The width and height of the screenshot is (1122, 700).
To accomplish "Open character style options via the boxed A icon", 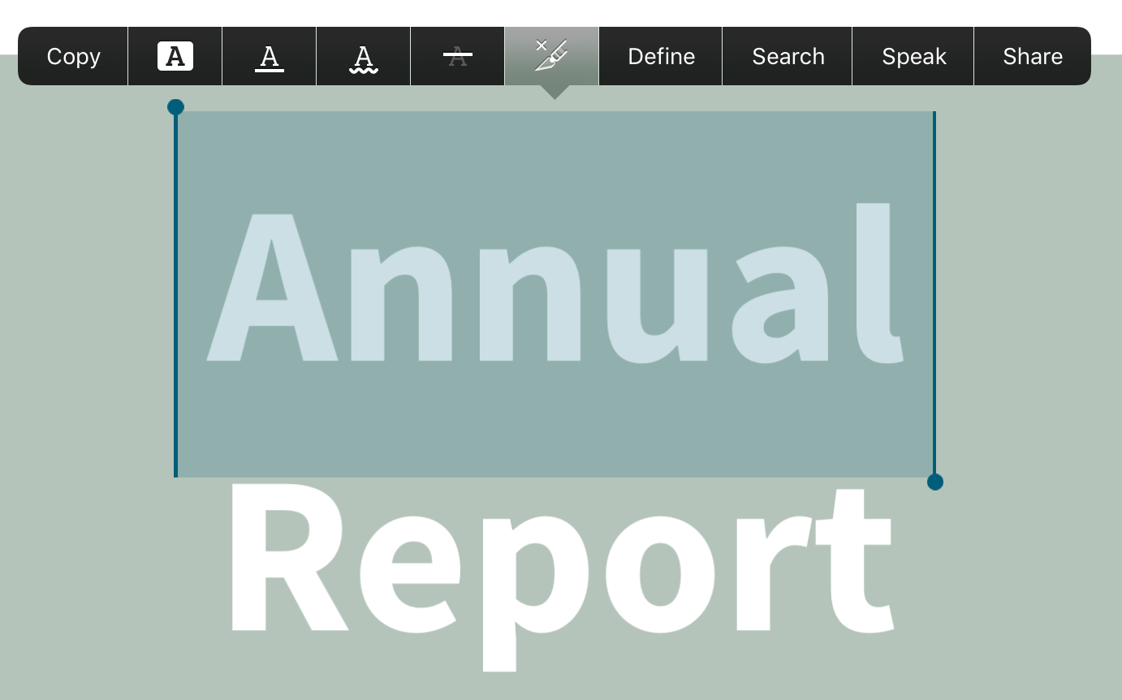I will (x=175, y=56).
